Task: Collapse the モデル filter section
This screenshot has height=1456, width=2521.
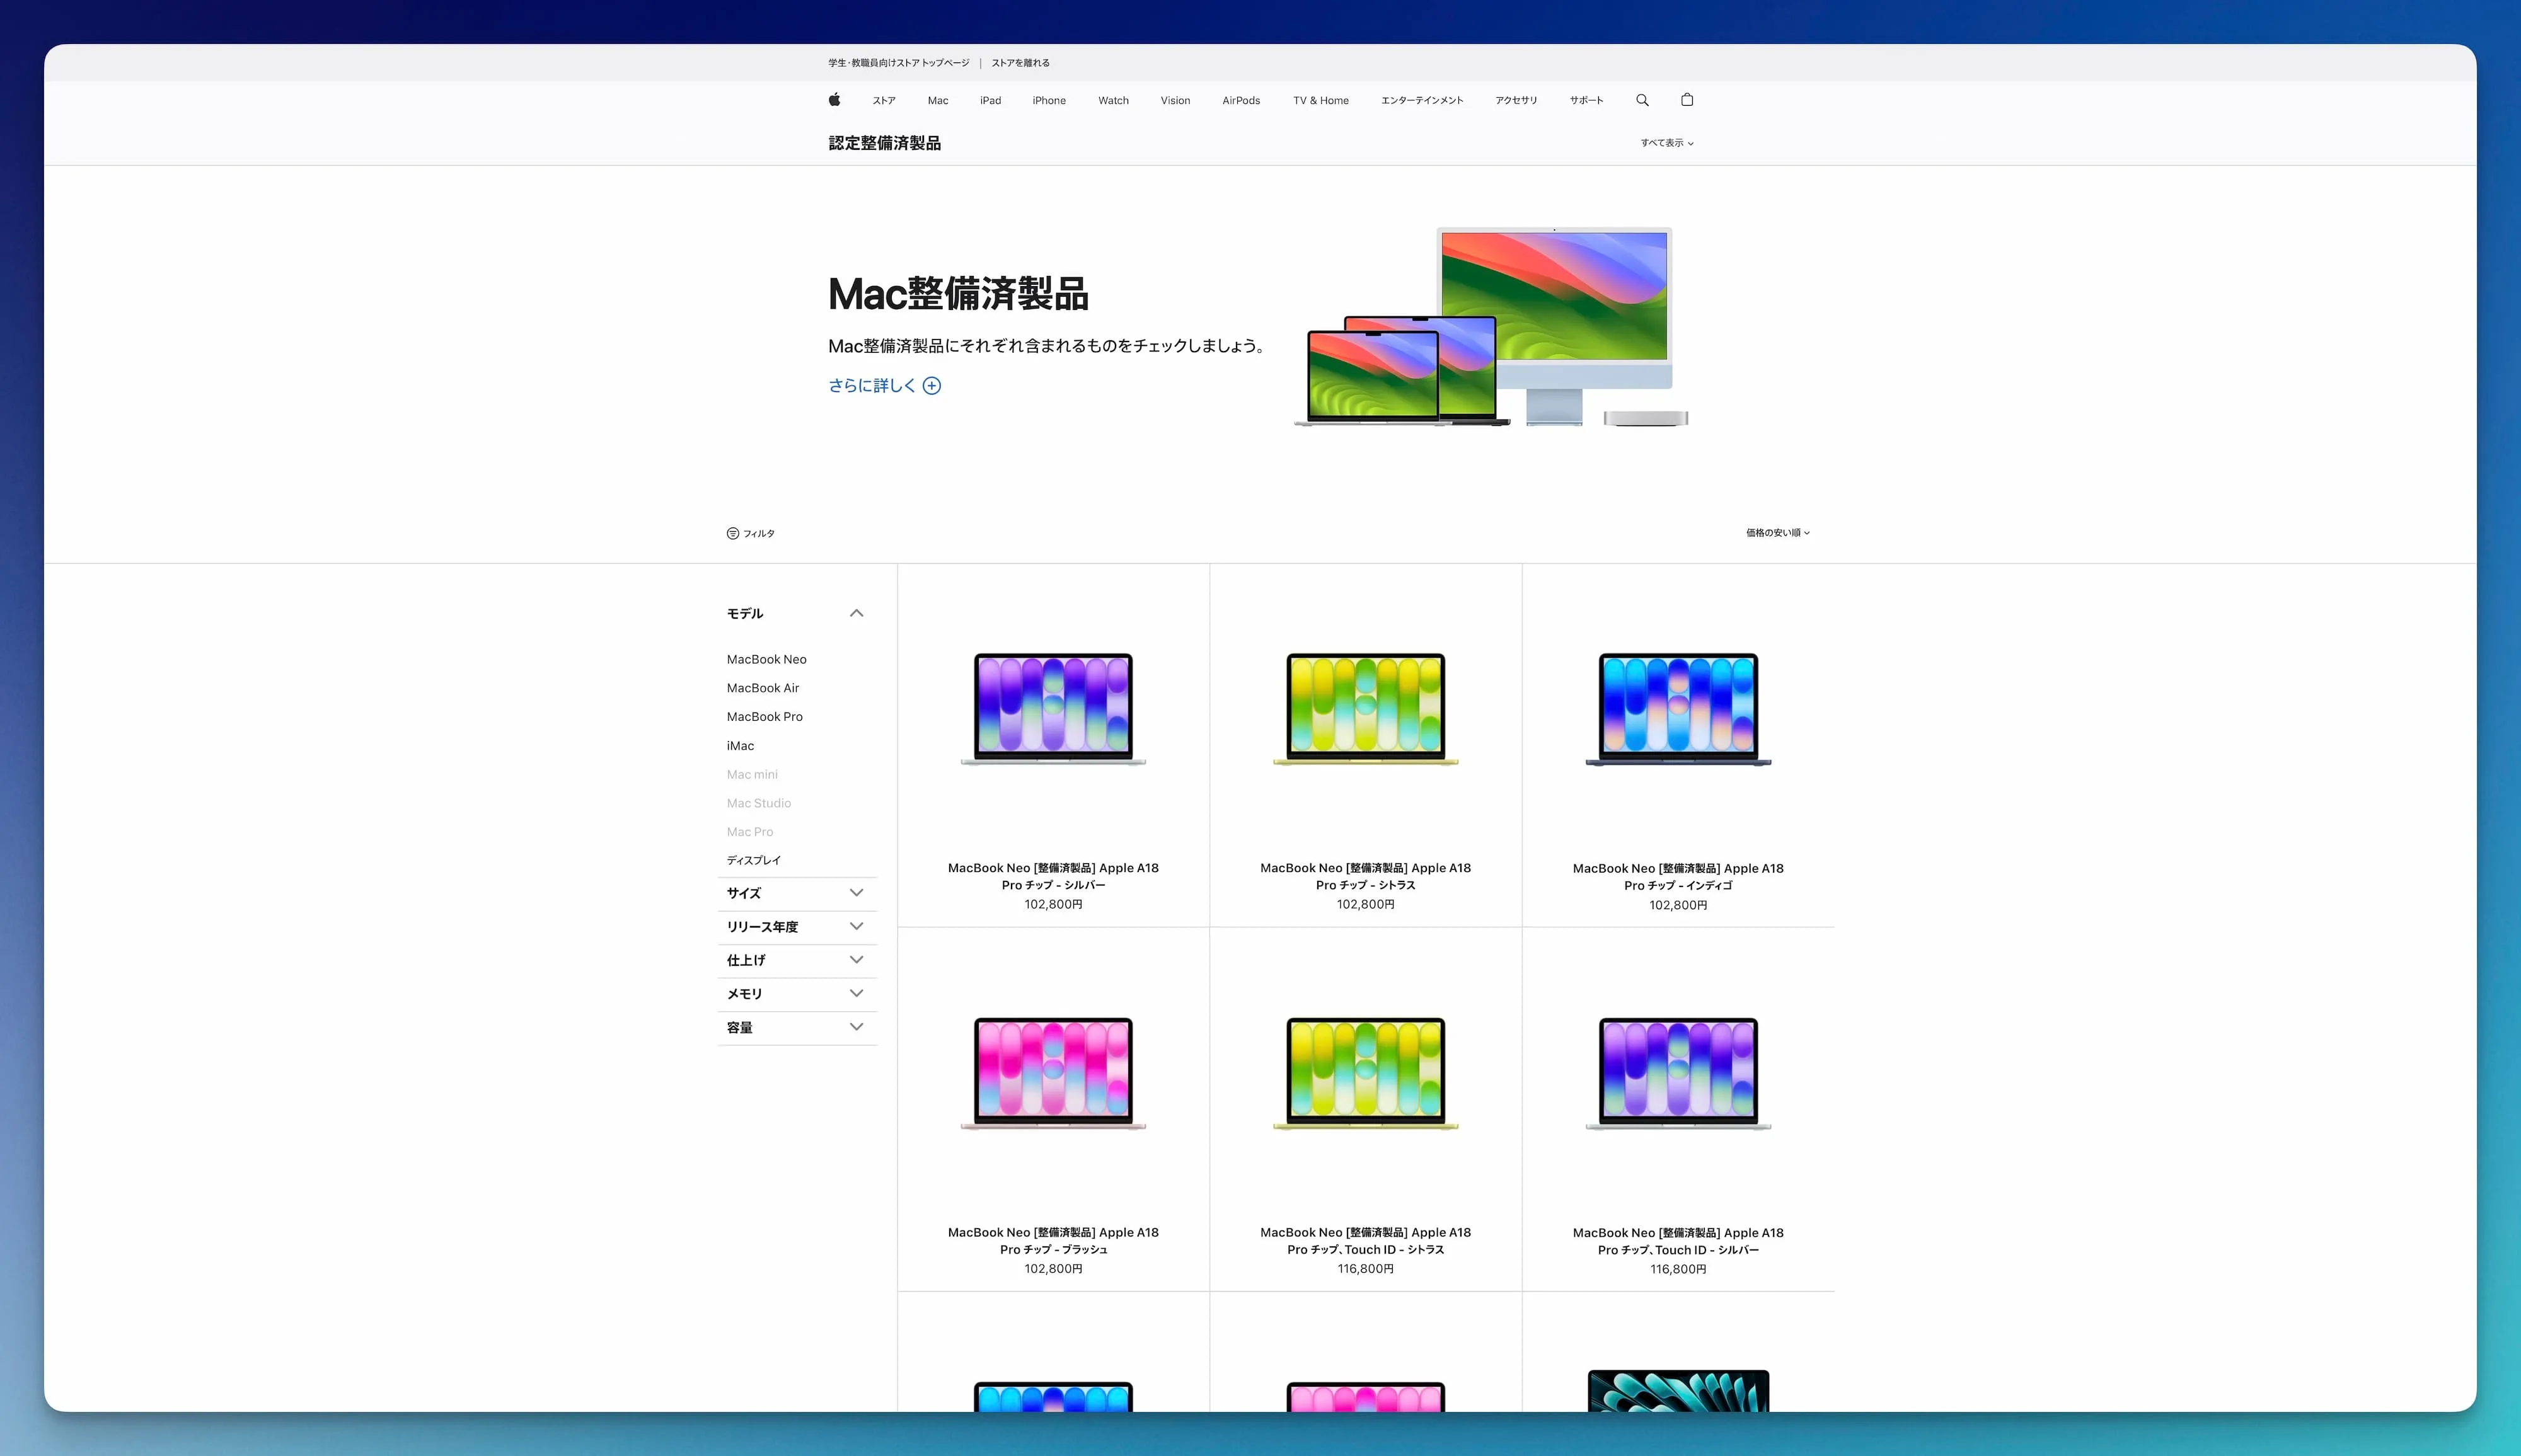Action: (x=857, y=613)
